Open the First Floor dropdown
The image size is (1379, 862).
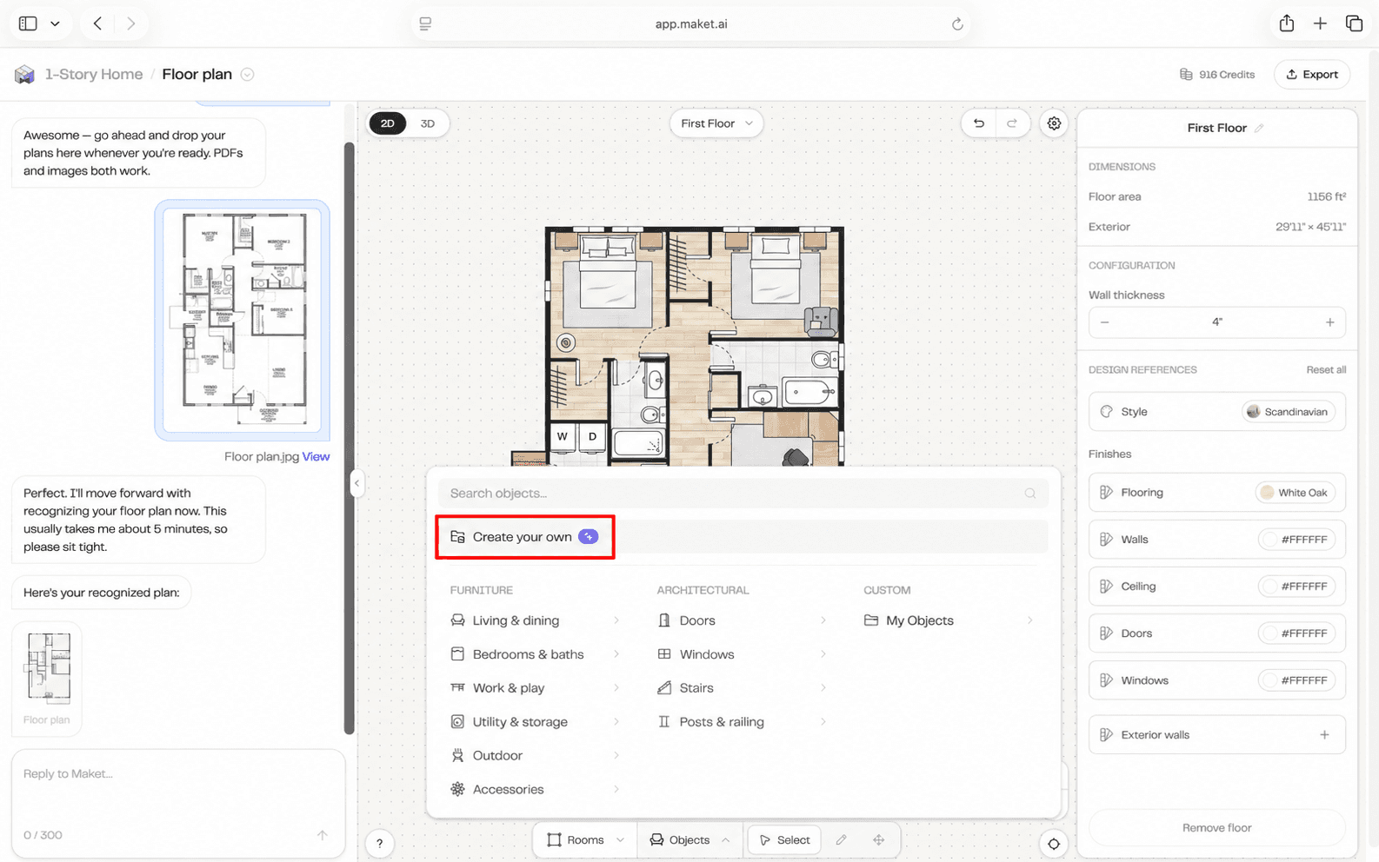click(716, 123)
